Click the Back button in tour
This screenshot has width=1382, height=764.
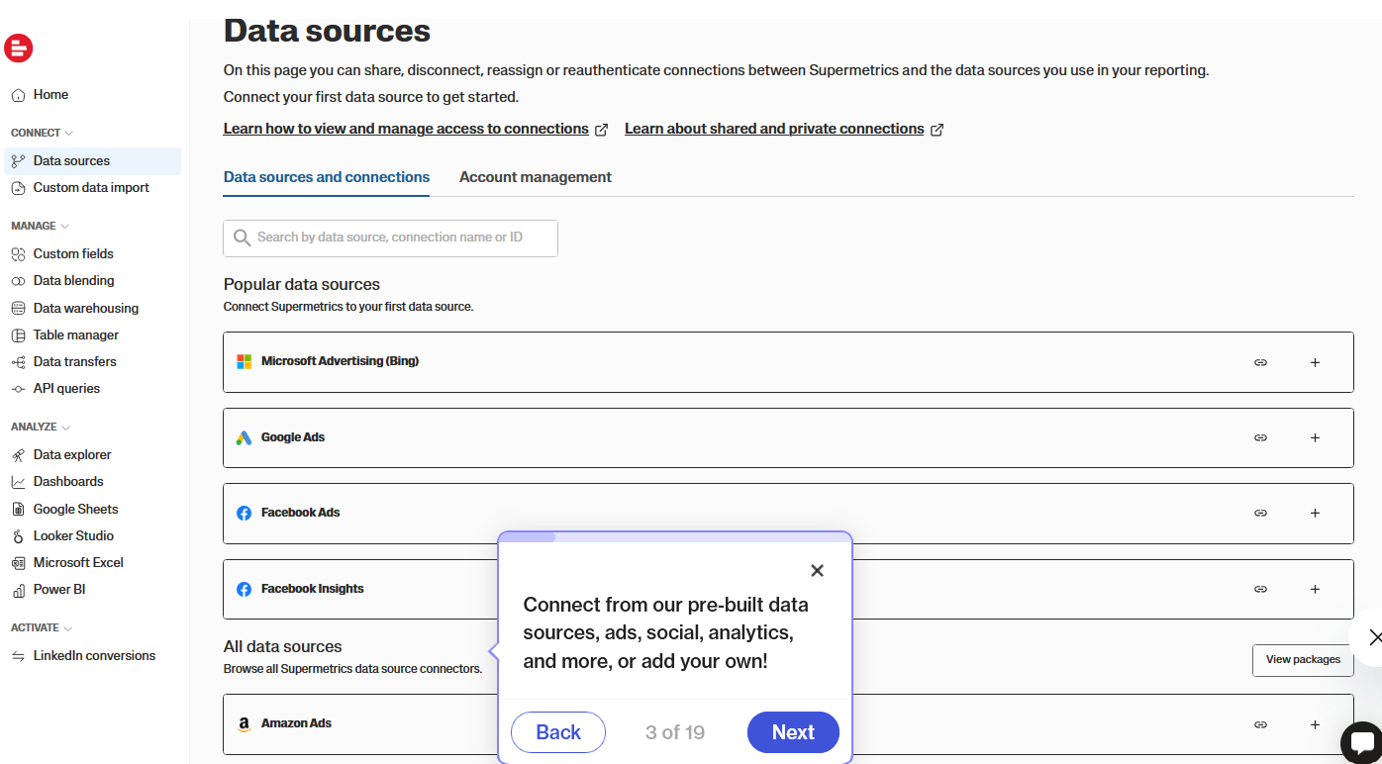(x=558, y=732)
